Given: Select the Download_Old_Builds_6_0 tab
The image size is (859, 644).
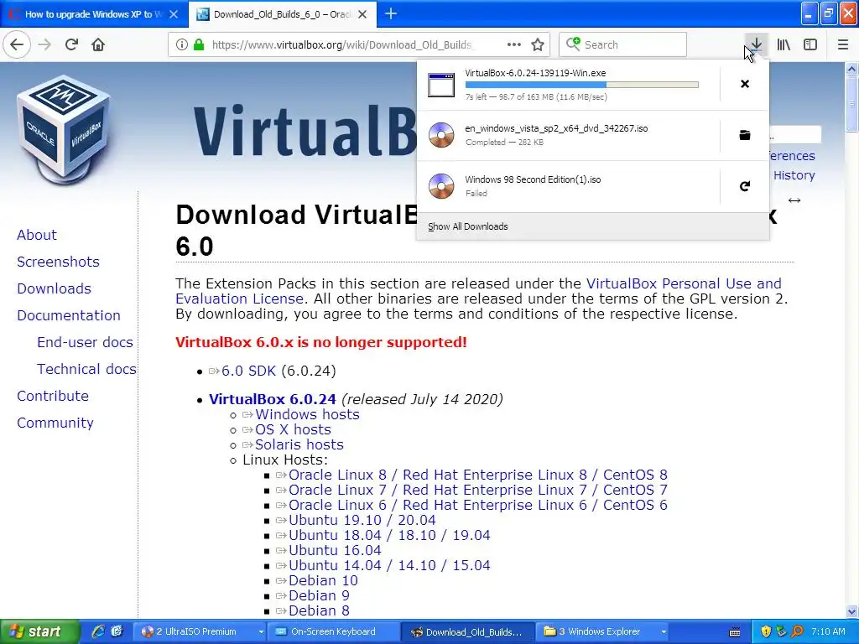Looking at the screenshot, I should click(282, 14).
